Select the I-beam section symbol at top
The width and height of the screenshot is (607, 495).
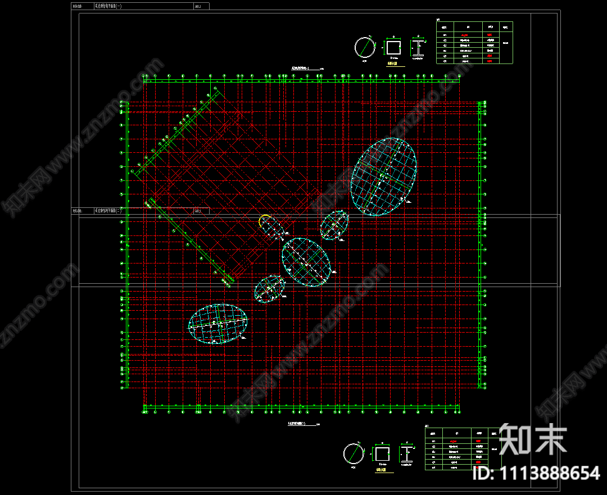pyautogui.click(x=418, y=48)
